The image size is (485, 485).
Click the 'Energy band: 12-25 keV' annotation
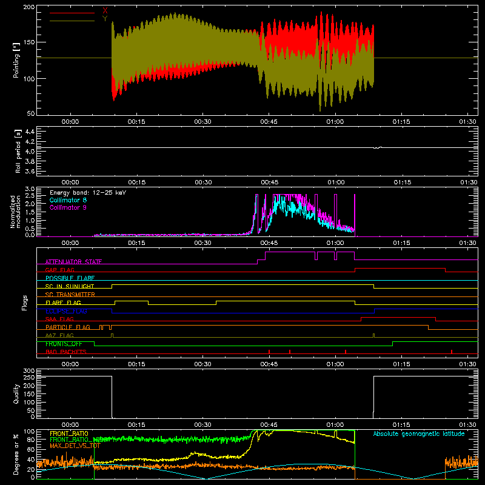[88, 193]
